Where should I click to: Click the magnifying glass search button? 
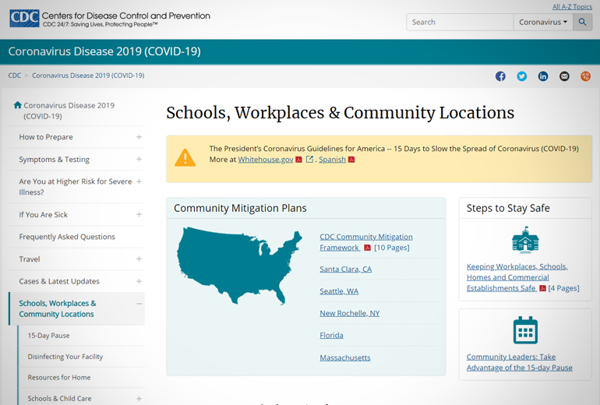(582, 22)
